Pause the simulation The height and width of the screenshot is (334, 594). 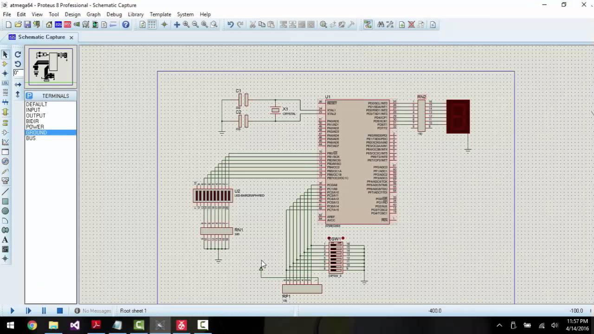44,311
